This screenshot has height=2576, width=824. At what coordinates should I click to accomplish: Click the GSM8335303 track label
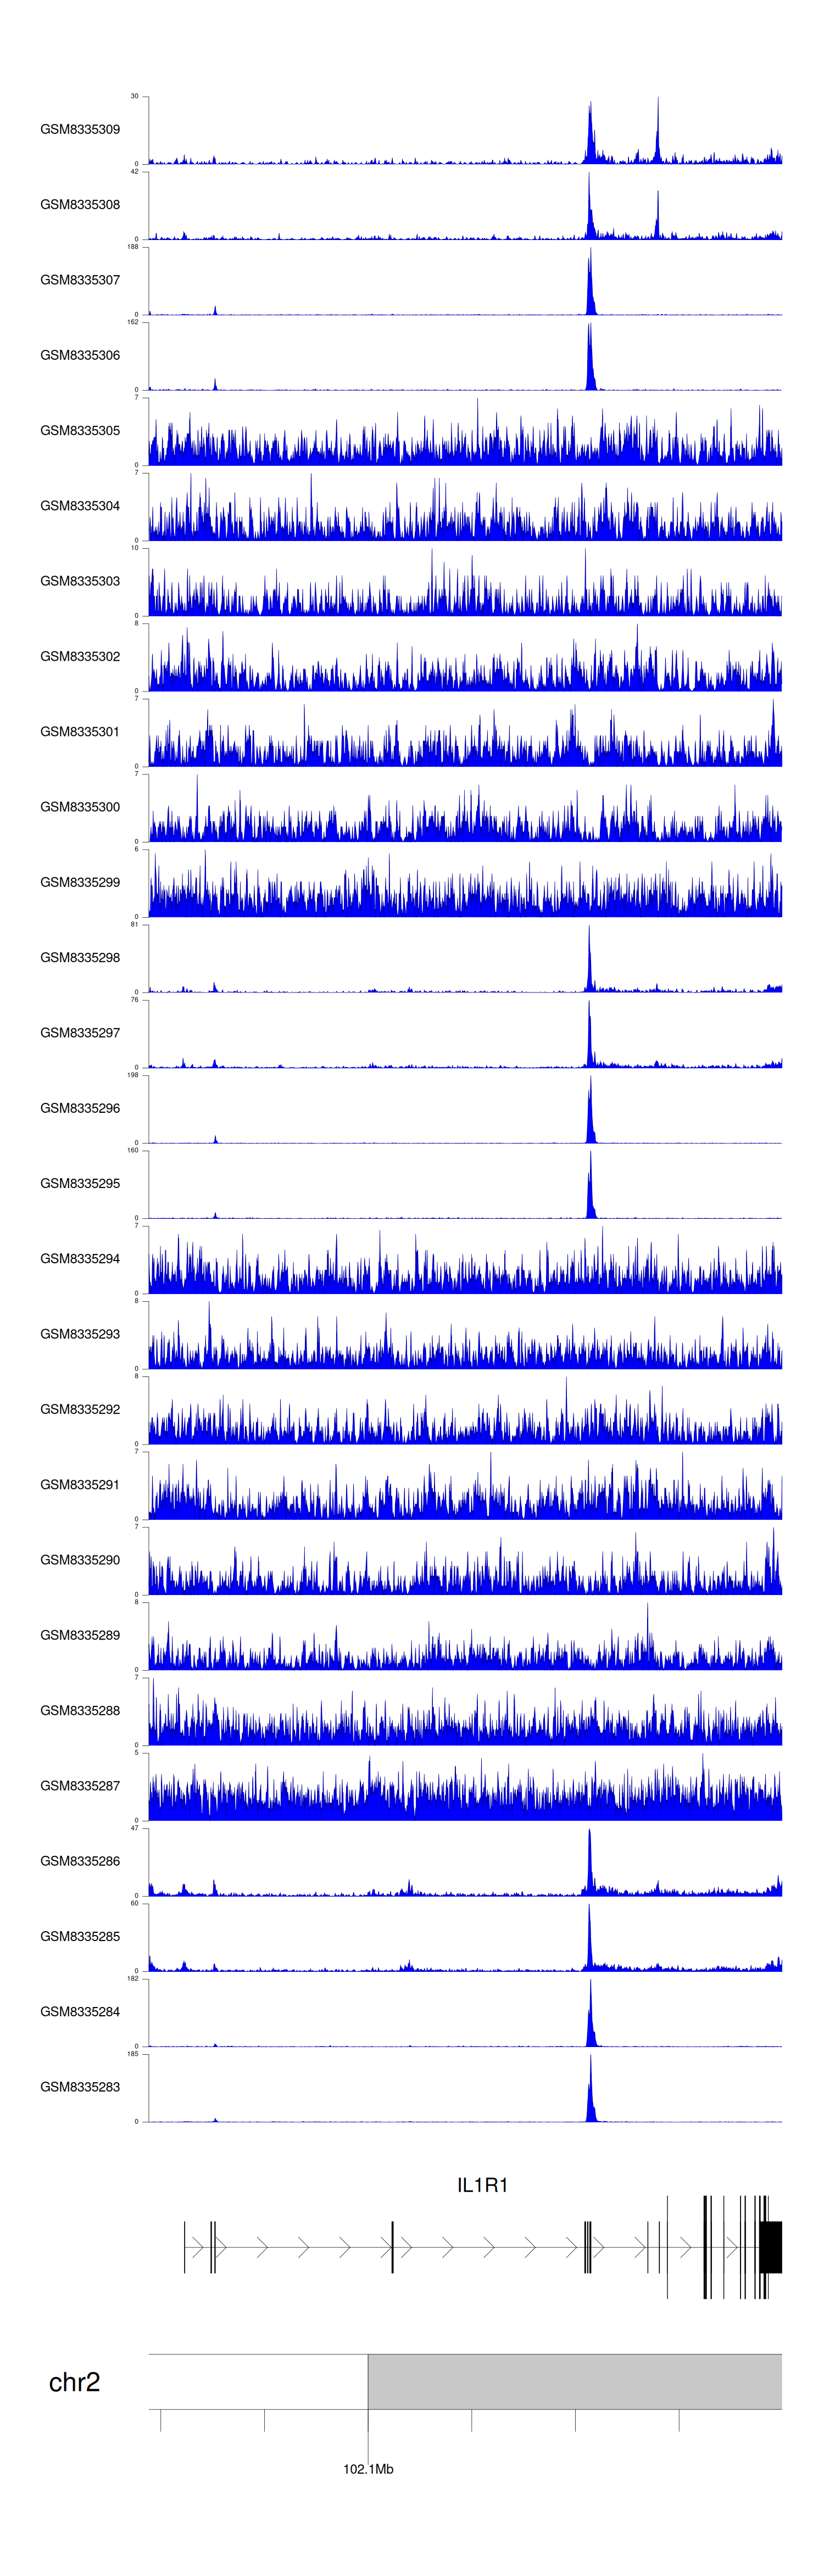(x=80, y=581)
